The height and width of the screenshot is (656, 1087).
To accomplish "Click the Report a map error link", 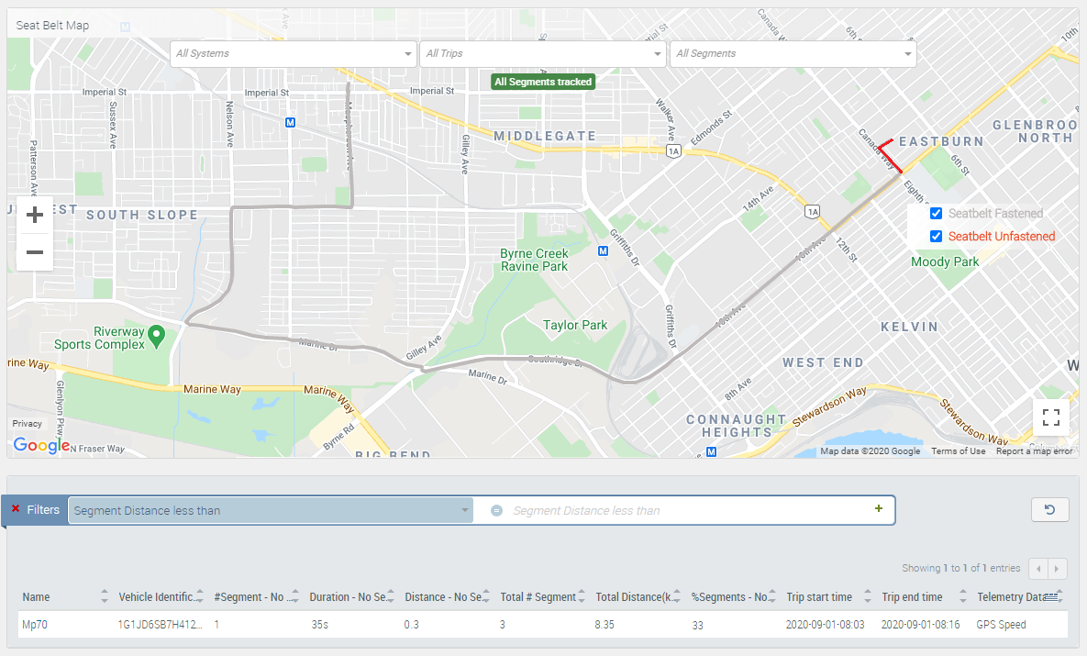I will click(x=1034, y=451).
